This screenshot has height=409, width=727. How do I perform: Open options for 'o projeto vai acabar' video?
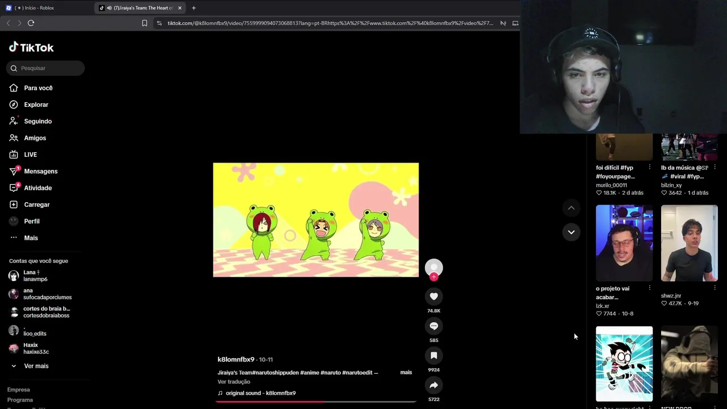649,288
